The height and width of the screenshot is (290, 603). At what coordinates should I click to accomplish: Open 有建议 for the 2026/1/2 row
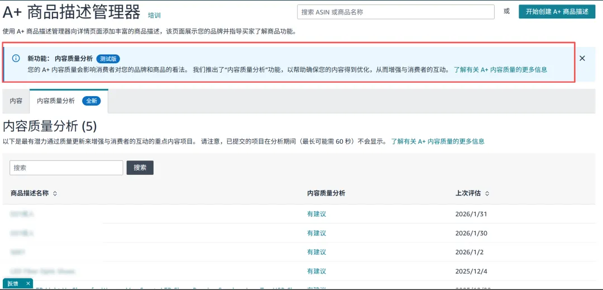pyautogui.click(x=316, y=252)
